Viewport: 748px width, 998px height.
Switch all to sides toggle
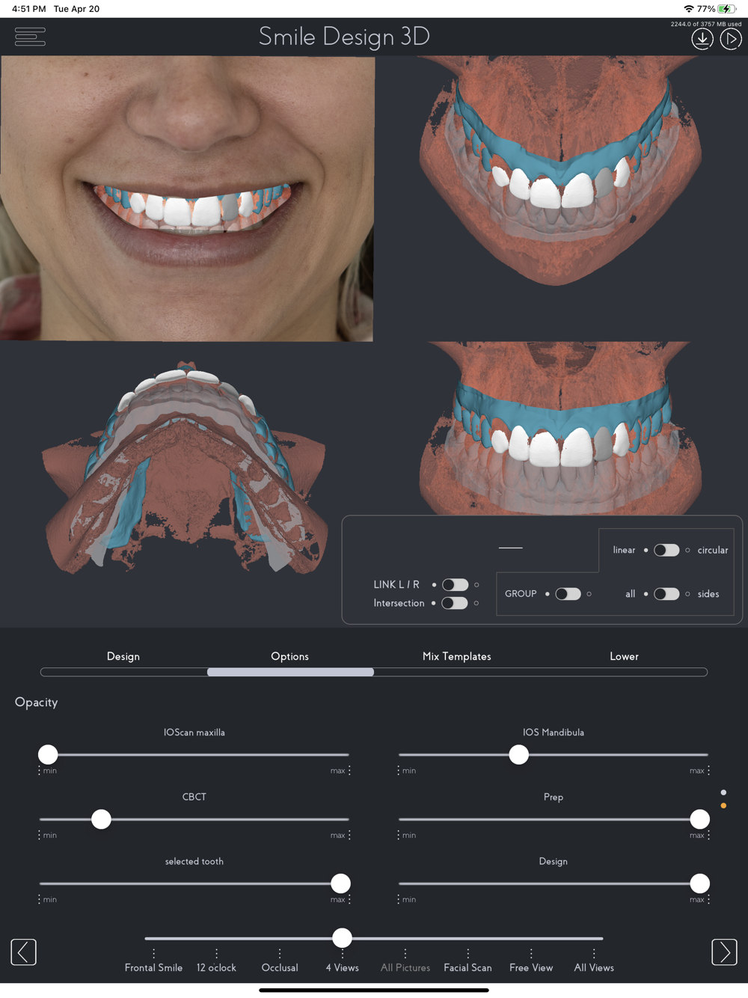[666, 594]
